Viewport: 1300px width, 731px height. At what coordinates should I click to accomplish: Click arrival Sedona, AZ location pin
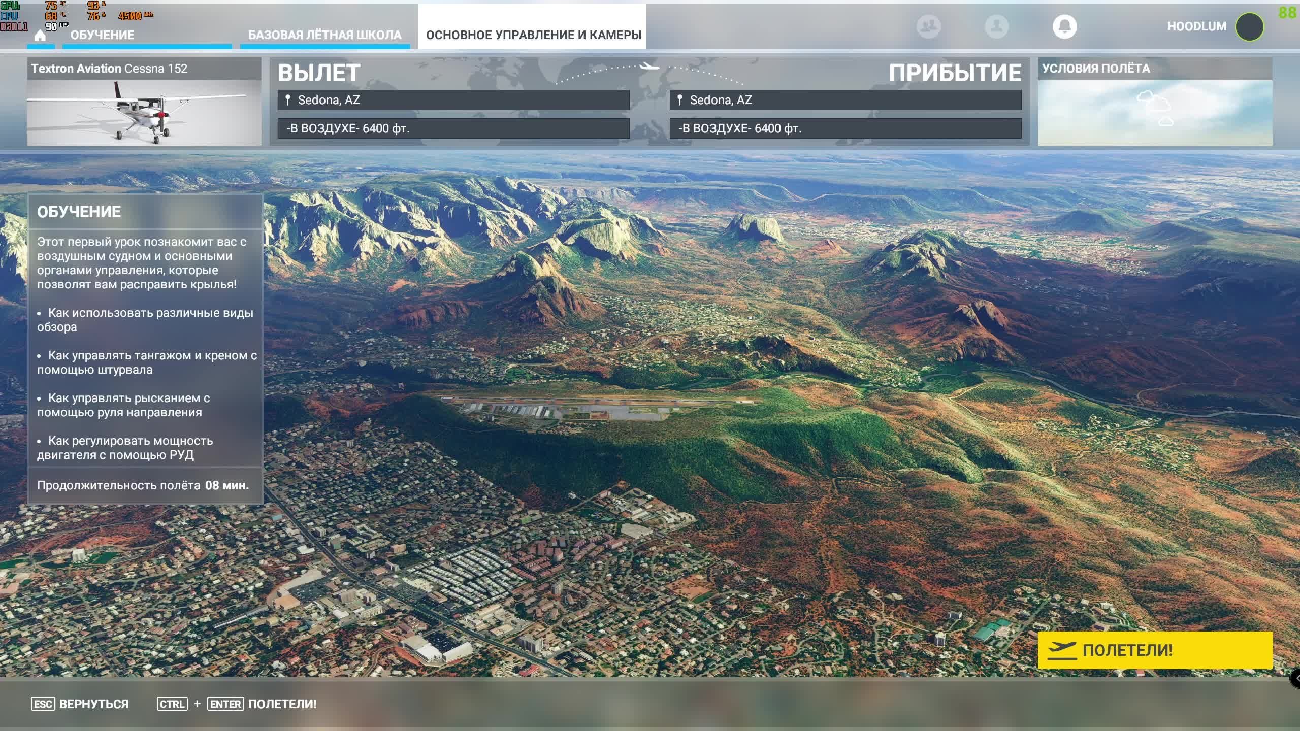680,100
